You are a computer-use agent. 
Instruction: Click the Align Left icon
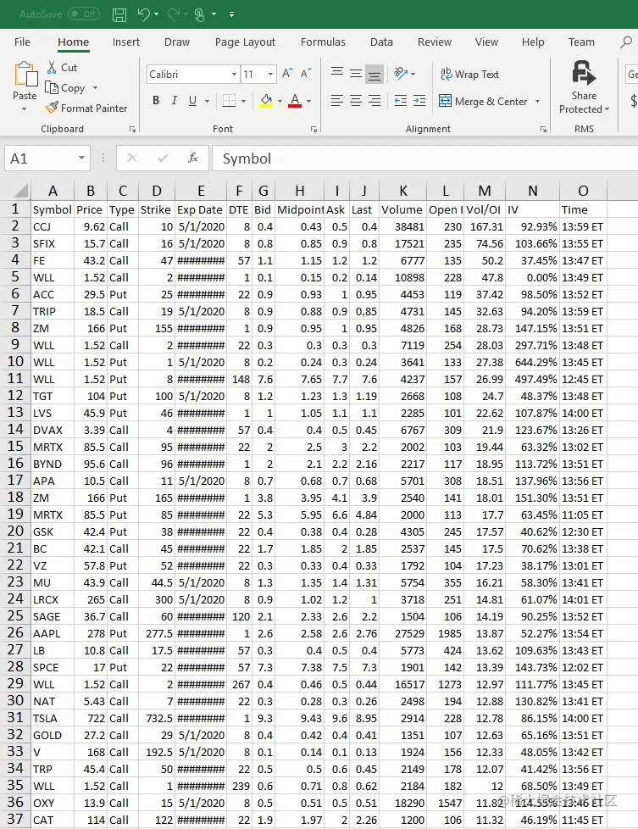tap(337, 101)
